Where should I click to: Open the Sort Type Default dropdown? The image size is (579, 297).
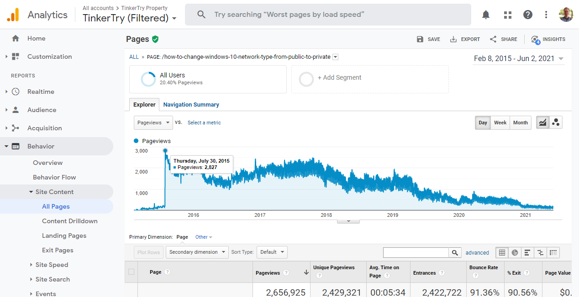(272, 252)
